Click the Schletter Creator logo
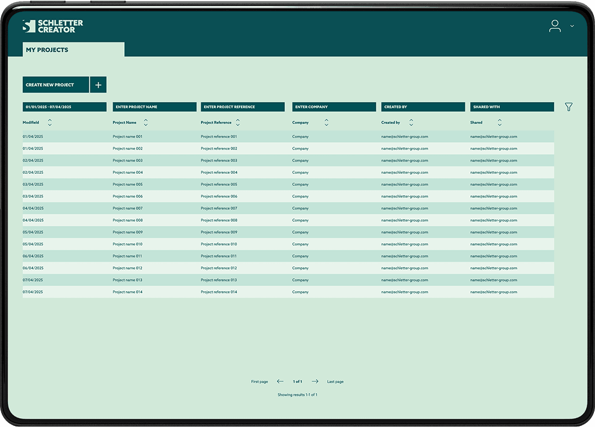The height and width of the screenshot is (427, 595). 53,26
